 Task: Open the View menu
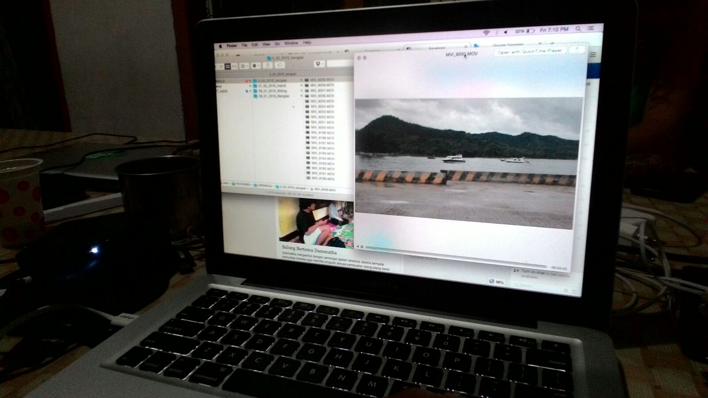(x=266, y=44)
